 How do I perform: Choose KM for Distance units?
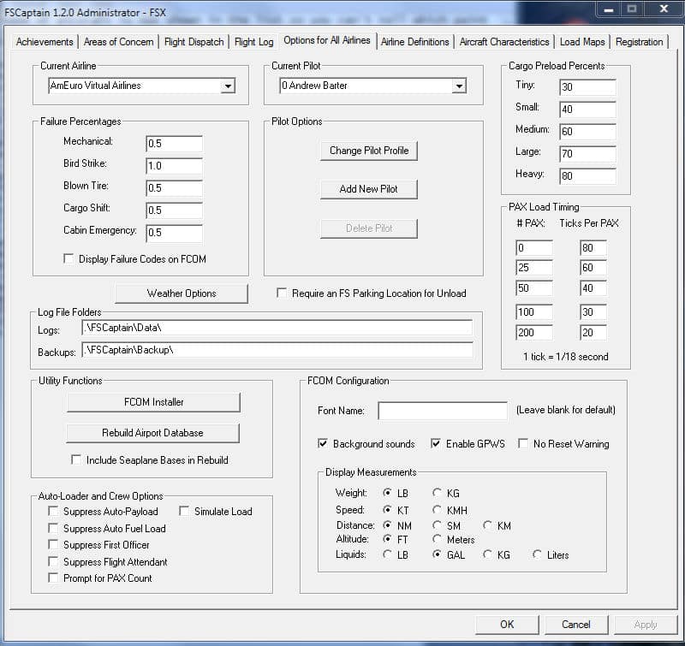pos(488,525)
